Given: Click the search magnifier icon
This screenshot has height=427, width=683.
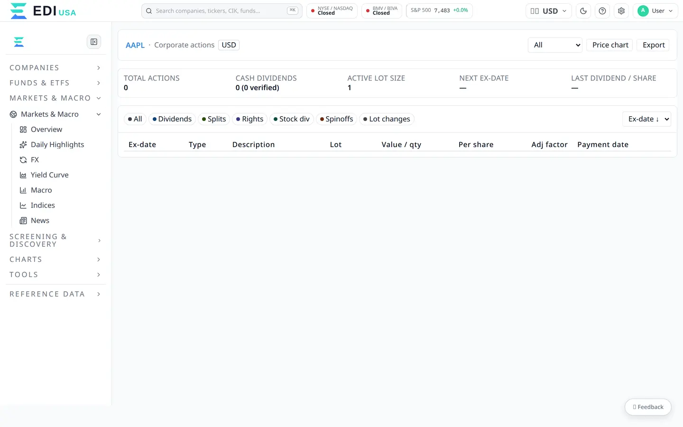Looking at the screenshot, I should (149, 11).
